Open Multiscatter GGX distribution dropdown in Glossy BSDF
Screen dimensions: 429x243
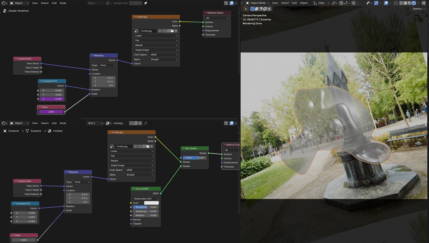click(x=146, y=199)
